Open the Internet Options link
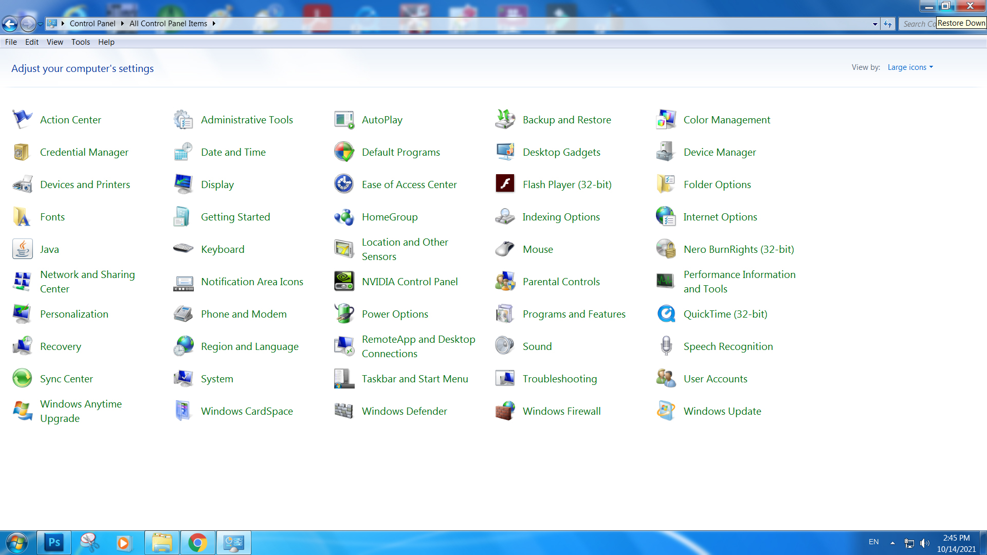This screenshot has height=555, width=987. 720,217
